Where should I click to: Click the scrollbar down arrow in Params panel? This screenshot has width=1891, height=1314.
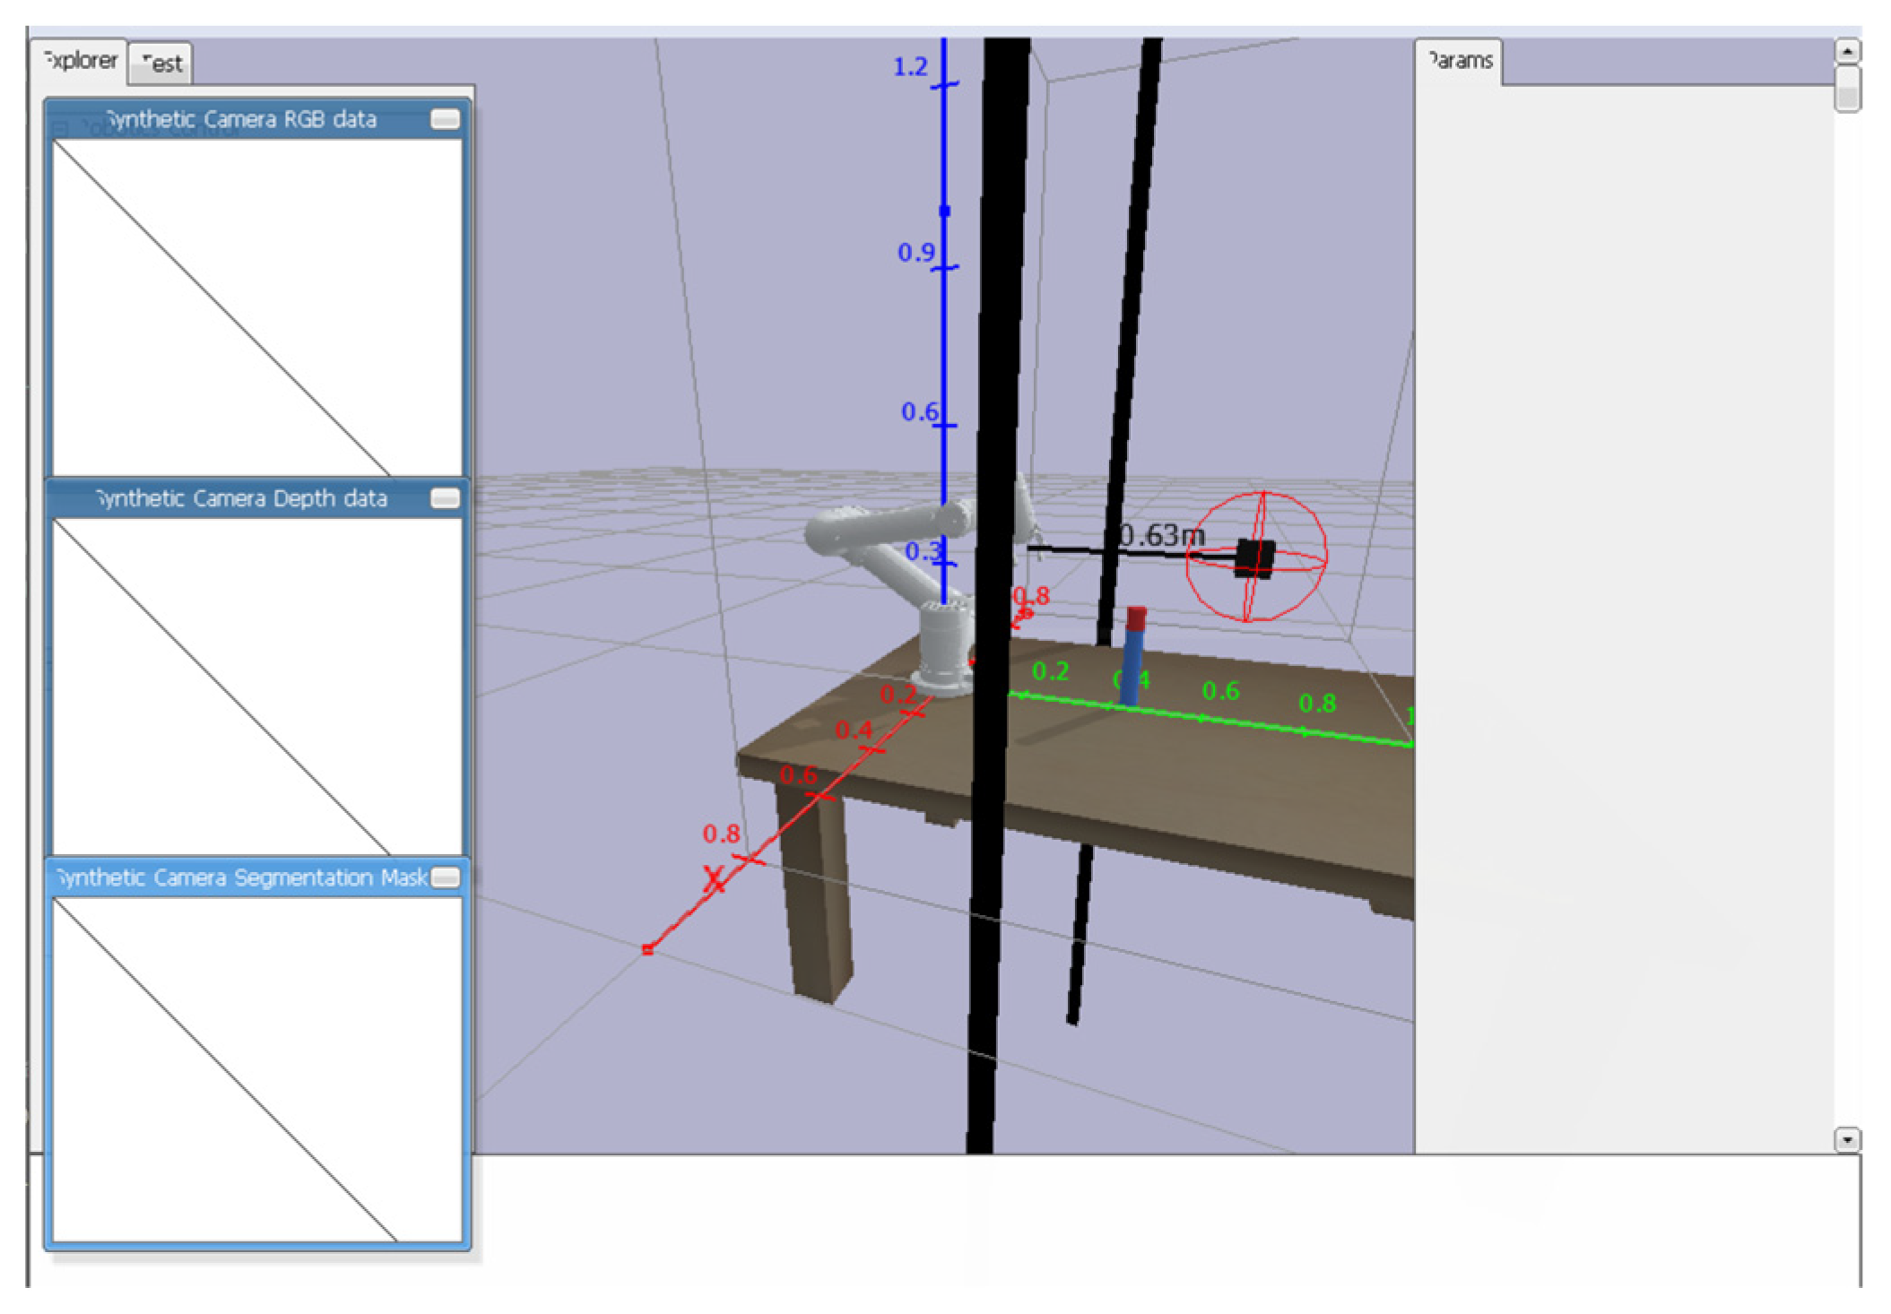pyautogui.click(x=1846, y=1139)
